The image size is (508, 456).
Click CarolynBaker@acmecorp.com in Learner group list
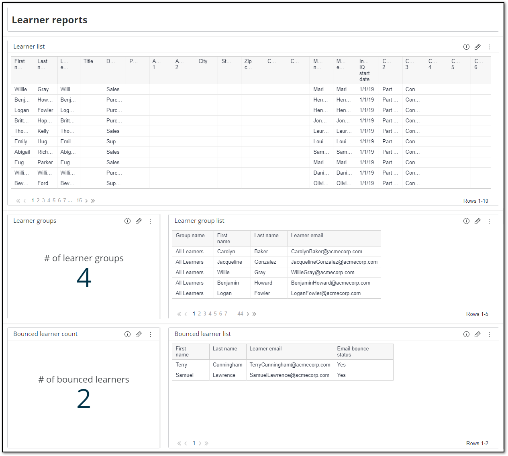[326, 251]
